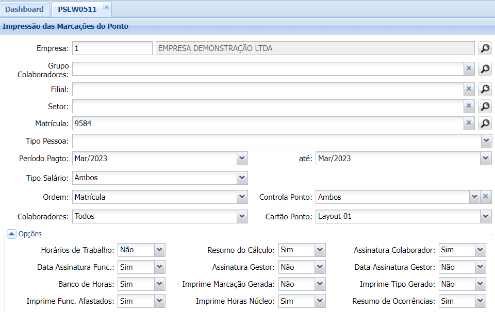Change the Banco de Horas option
495x312 pixels.
[x=159, y=284]
